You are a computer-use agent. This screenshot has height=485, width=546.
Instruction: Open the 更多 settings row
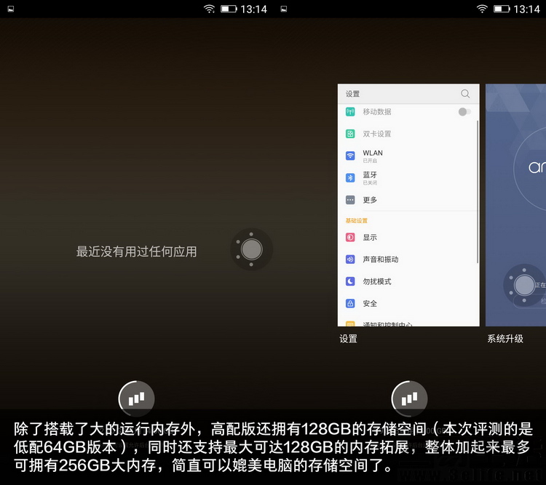pos(408,200)
